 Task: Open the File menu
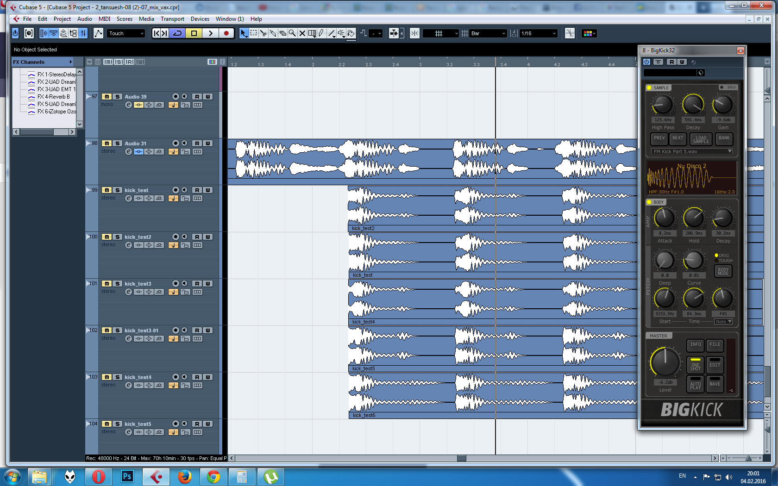[x=27, y=19]
